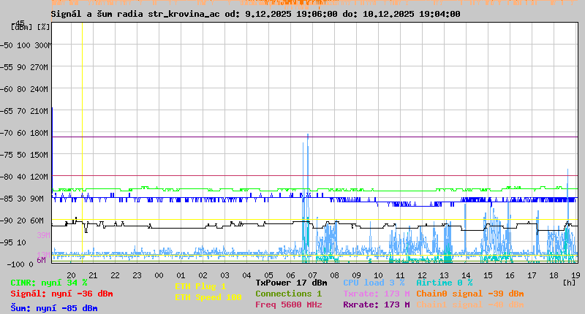Viewport: 585px width, 314px height.
Task: Click the '22' hour label on x-axis
Action: [115, 275]
